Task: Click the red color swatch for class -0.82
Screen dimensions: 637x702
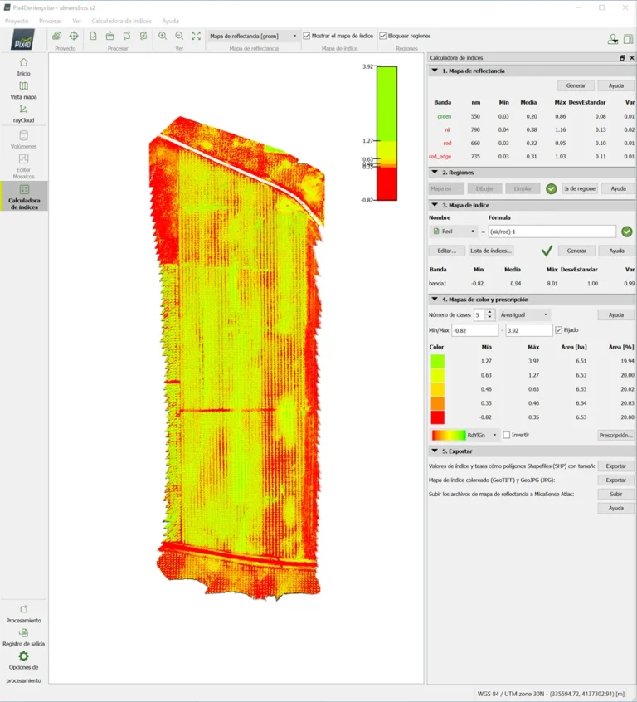Action: coord(437,417)
